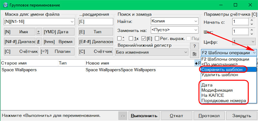Collapse the F2 Шаблоны операции dropdown
The height and width of the screenshot is (121, 258).
coord(254,53)
